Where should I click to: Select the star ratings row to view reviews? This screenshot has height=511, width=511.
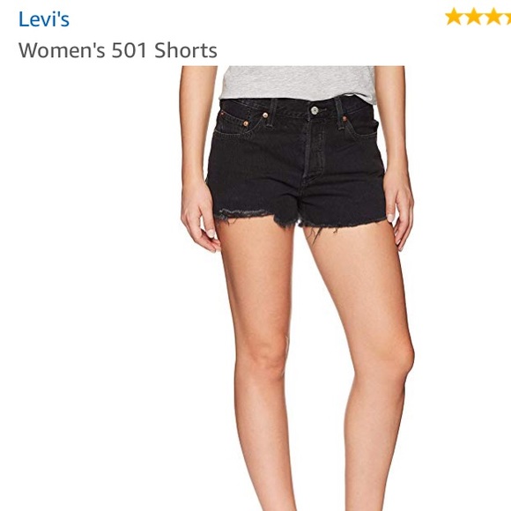pyautogui.click(x=478, y=17)
